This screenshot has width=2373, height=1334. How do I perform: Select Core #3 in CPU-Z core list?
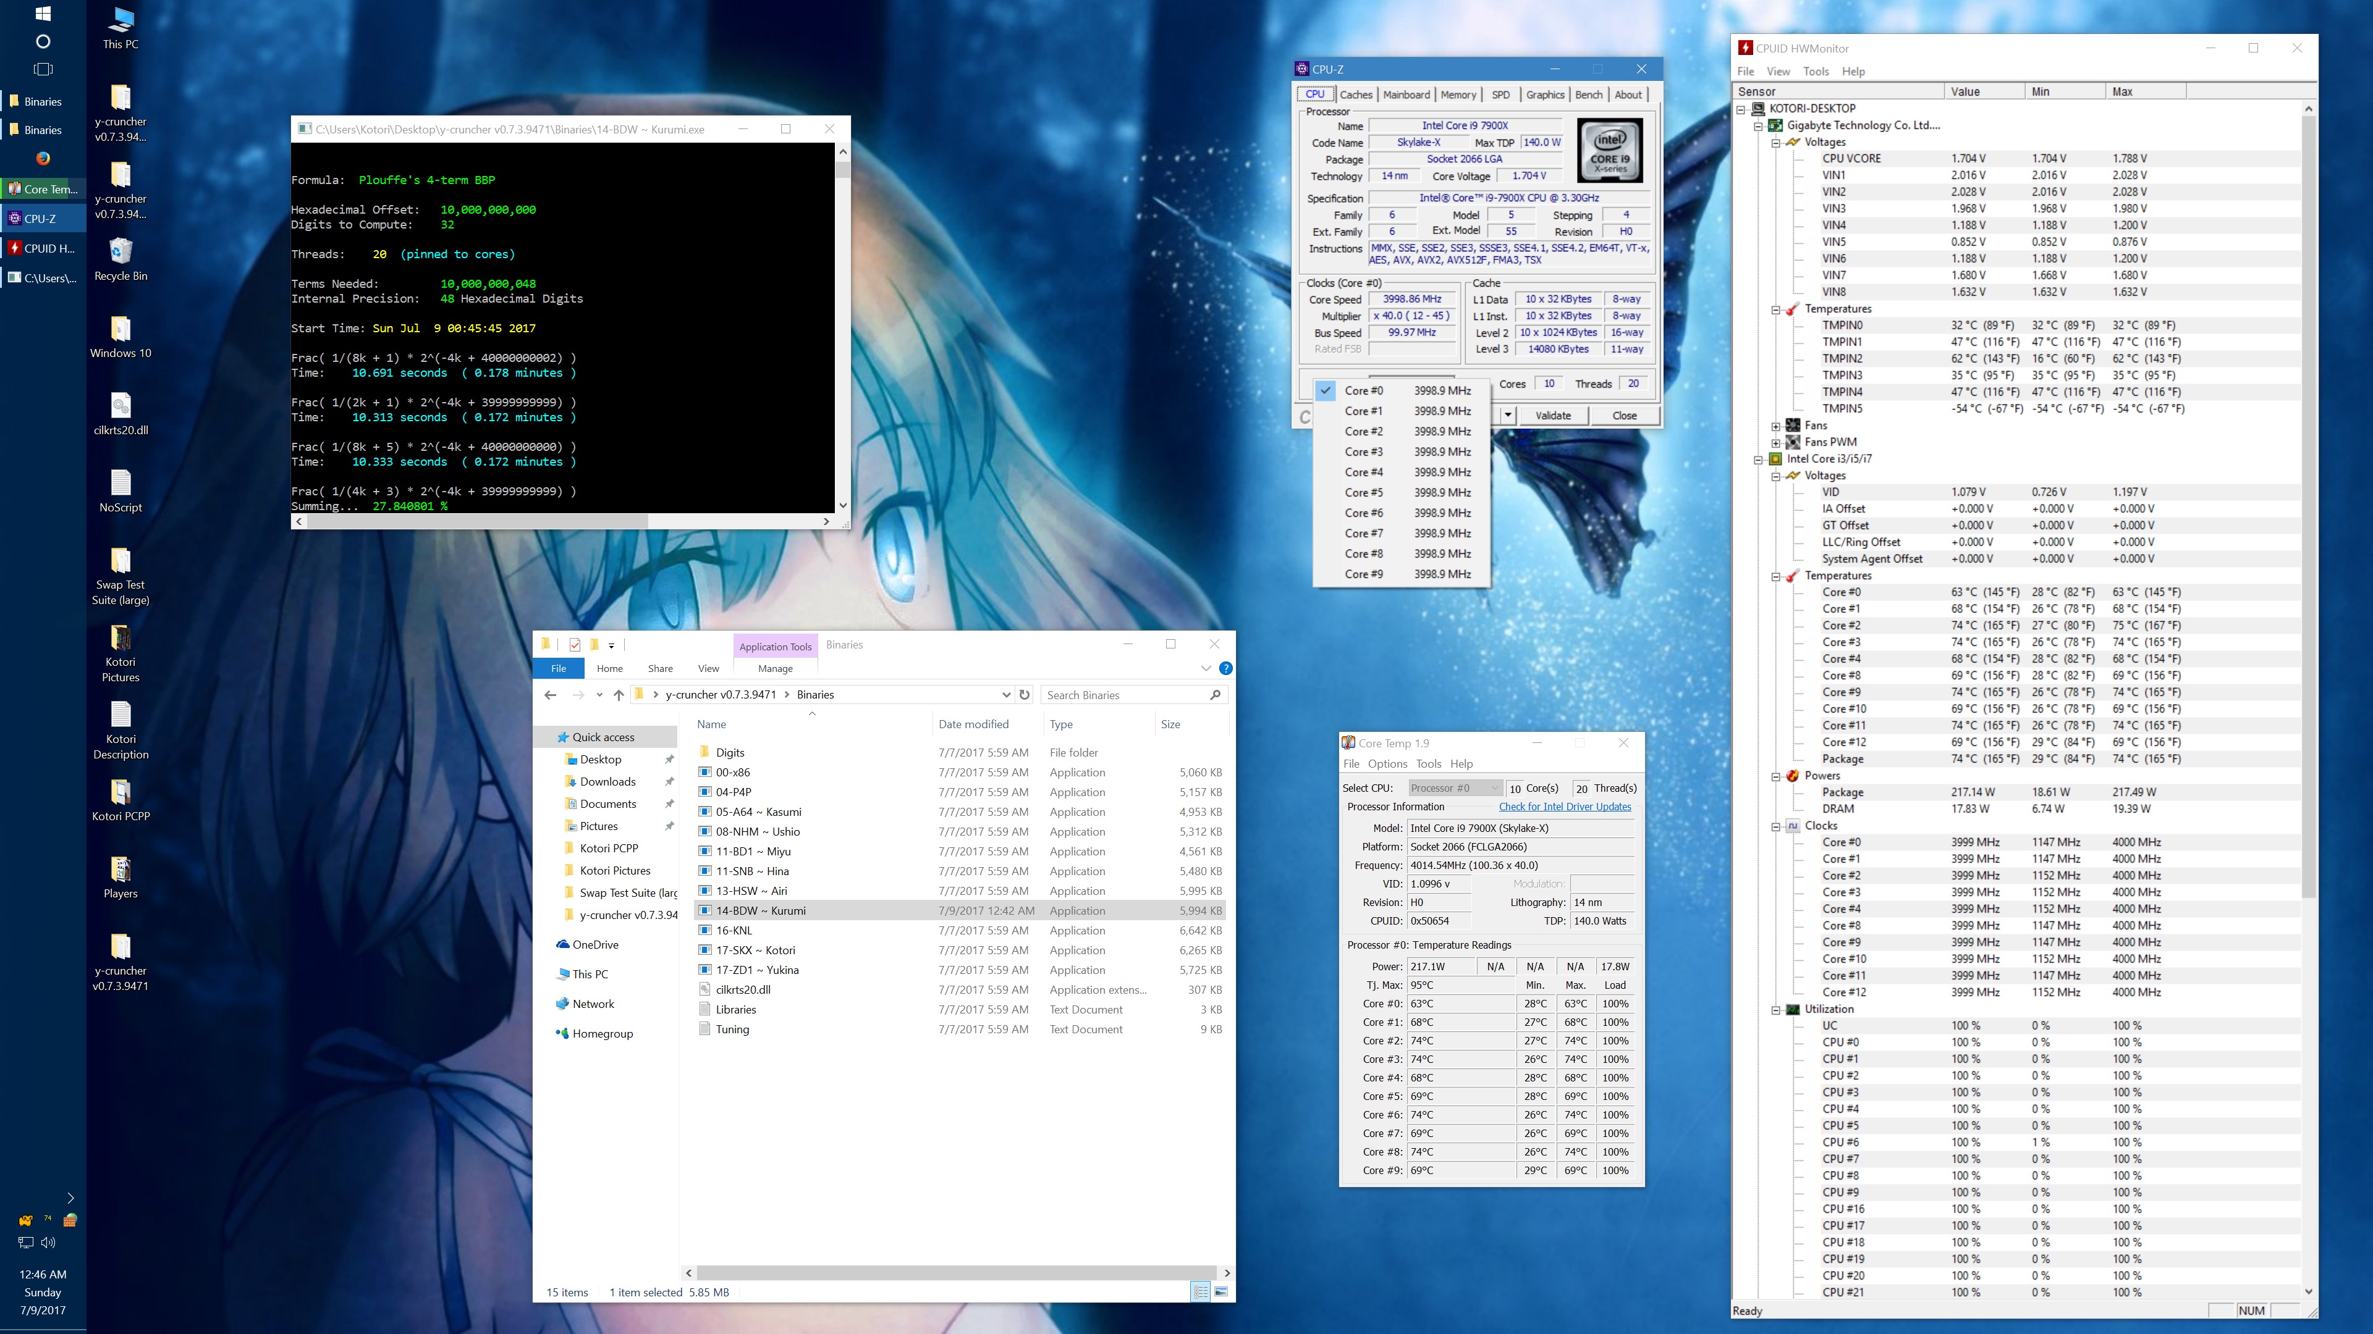pyautogui.click(x=1363, y=452)
